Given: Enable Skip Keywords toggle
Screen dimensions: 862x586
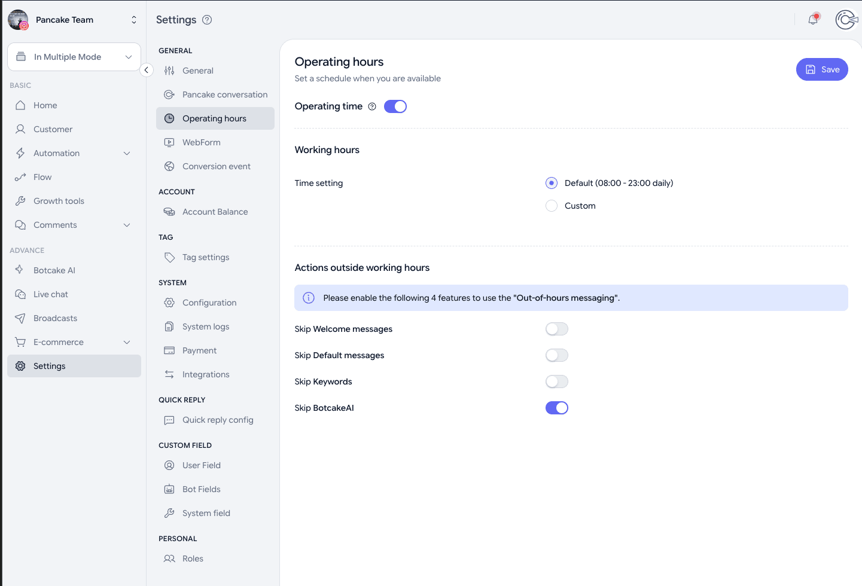Looking at the screenshot, I should click(x=557, y=381).
